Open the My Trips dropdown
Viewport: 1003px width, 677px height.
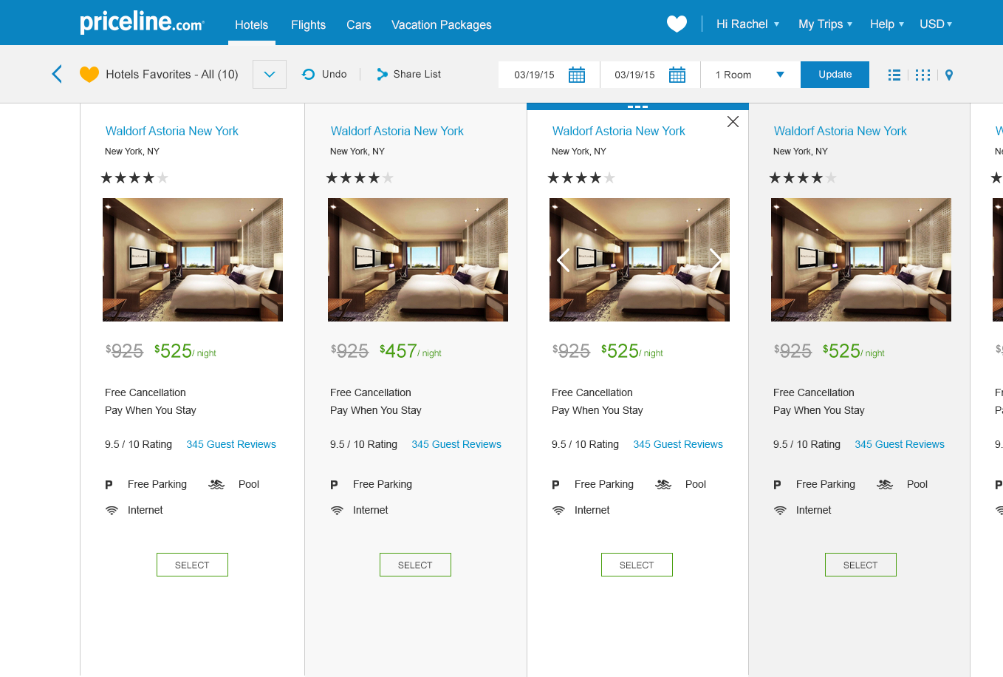coord(825,24)
